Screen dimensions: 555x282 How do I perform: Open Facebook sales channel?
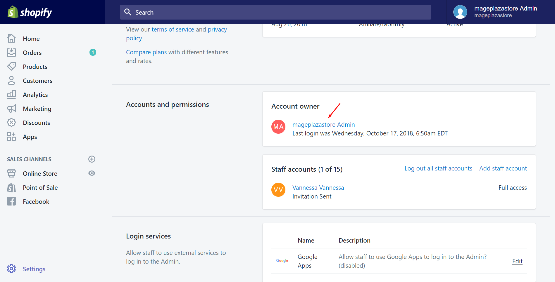(x=36, y=201)
